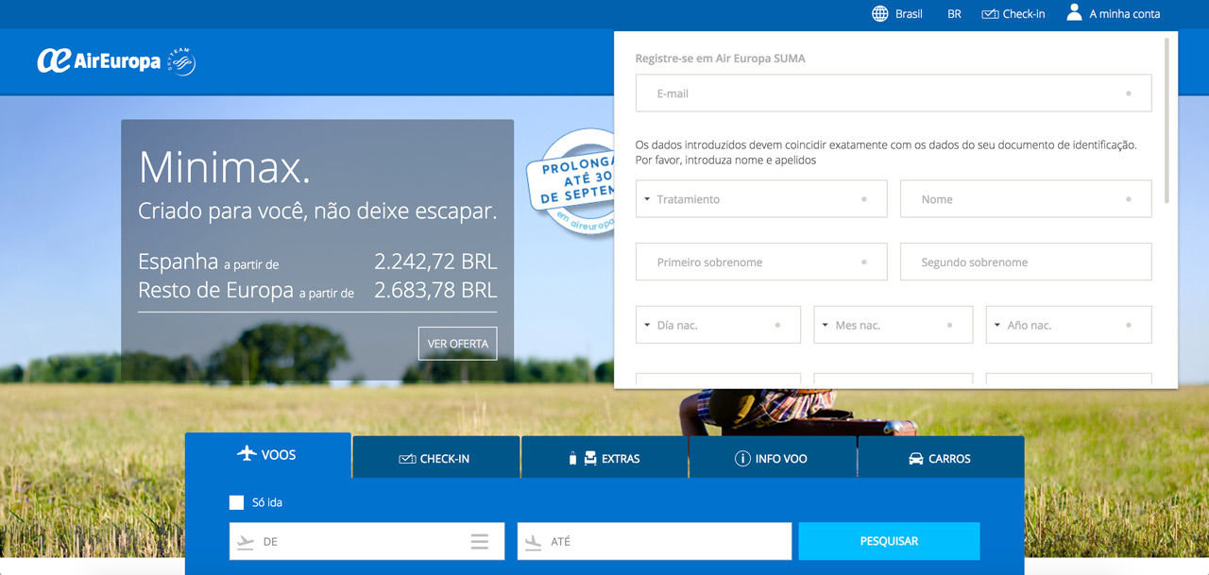Open the Mes nac. dropdown
Screen dimensions: 1209x575
pos(893,325)
